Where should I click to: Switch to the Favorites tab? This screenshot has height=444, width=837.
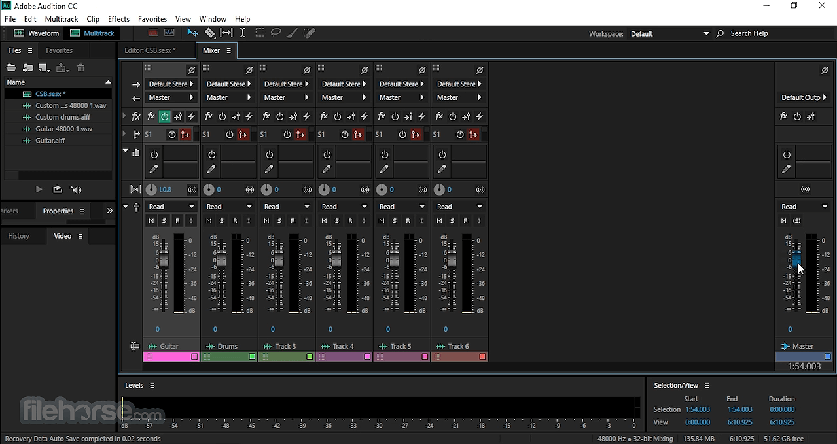[59, 50]
